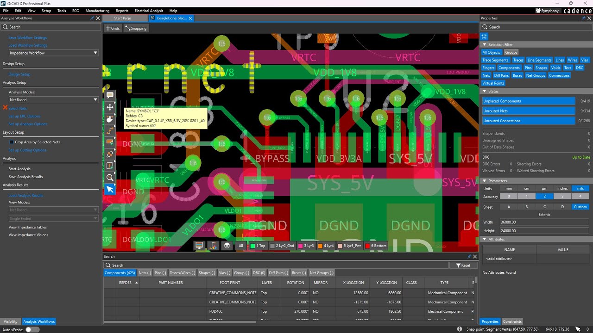The image size is (593, 333).
Task: Switch to the Start Page tab
Action: pos(122,18)
